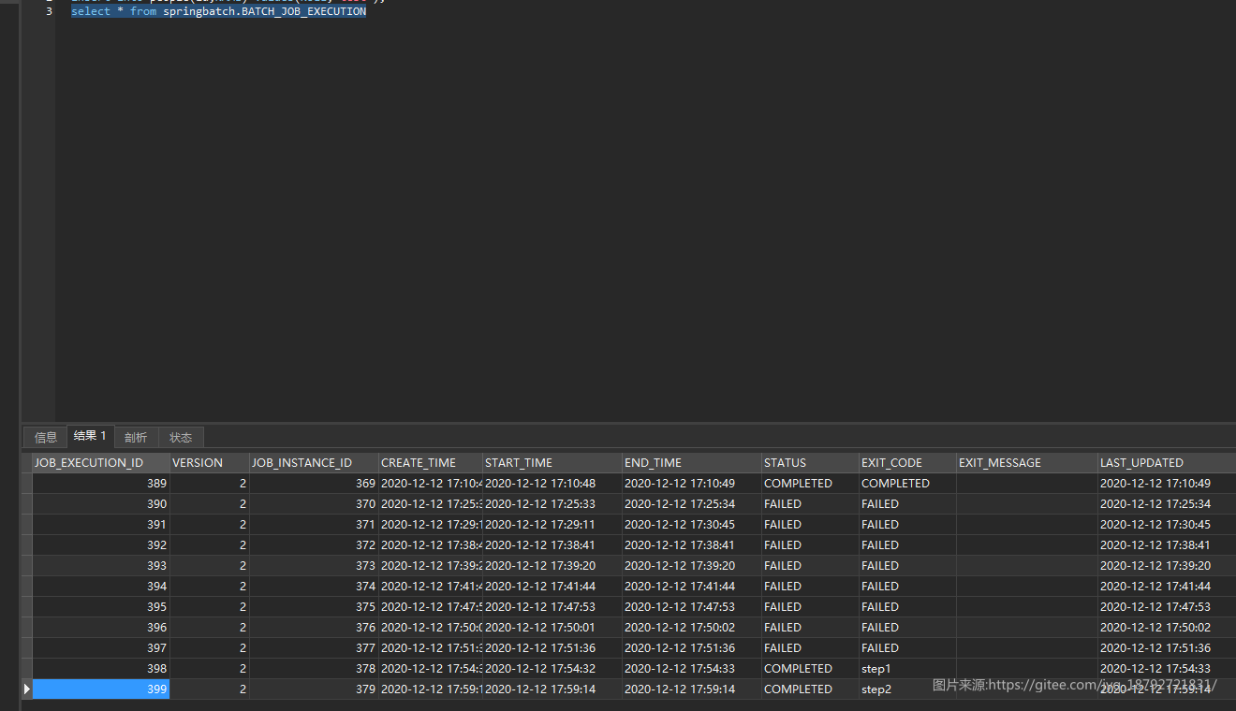The image size is (1236, 711).
Task: Select the cell with execution ID 395
Action: (x=100, y=607)
